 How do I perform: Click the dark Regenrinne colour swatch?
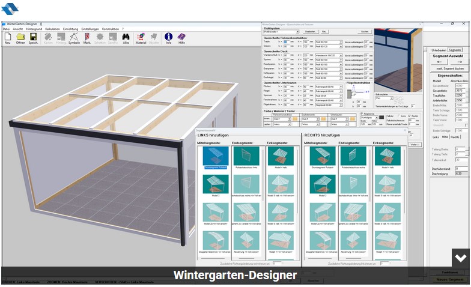coord(381,118)
